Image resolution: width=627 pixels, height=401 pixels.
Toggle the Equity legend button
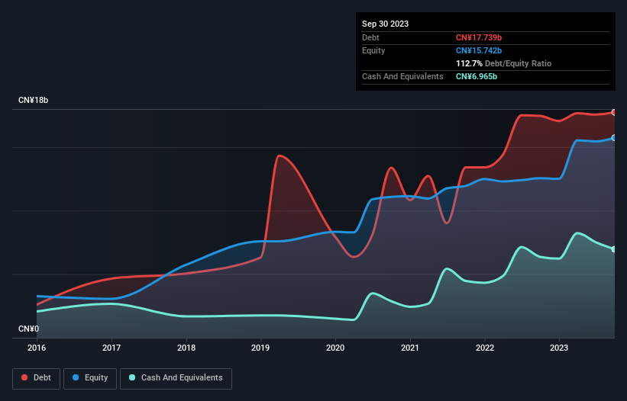tap(90, 378)
